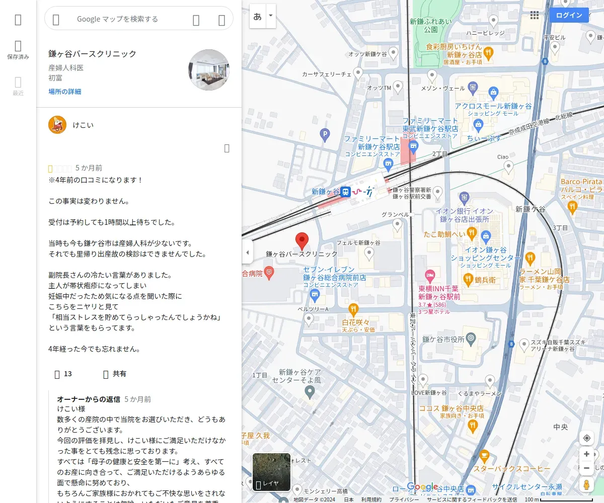The width and height of the screenshot is (604, 503).
Task: Click the 鎌ヶ谷バースクリニック title text
Action: 93,54
